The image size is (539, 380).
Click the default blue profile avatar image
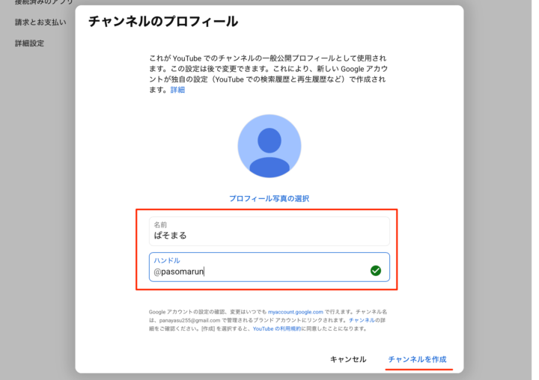[x=269, y=147]
